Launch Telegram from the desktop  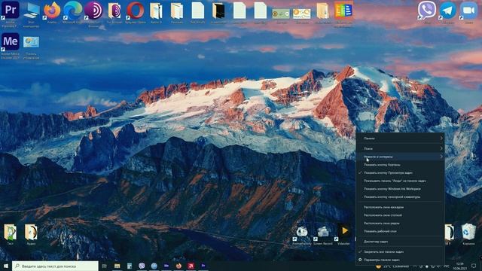coord(447,12)
